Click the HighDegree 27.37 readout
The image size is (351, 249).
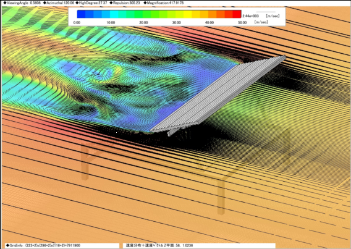click(91, 3)
